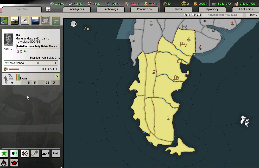The image size is (259, 168).
Task: Click the reorganize divisions soldiers icon
Action: click(14, 153)
